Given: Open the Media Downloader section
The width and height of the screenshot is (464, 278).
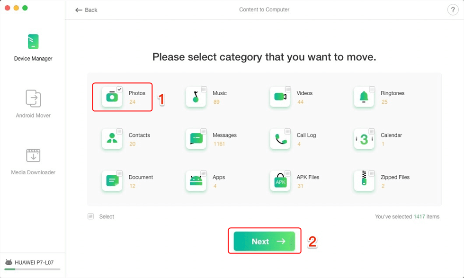Looking at the screenshot, I should pyautogui.click(x=33, y=161).
